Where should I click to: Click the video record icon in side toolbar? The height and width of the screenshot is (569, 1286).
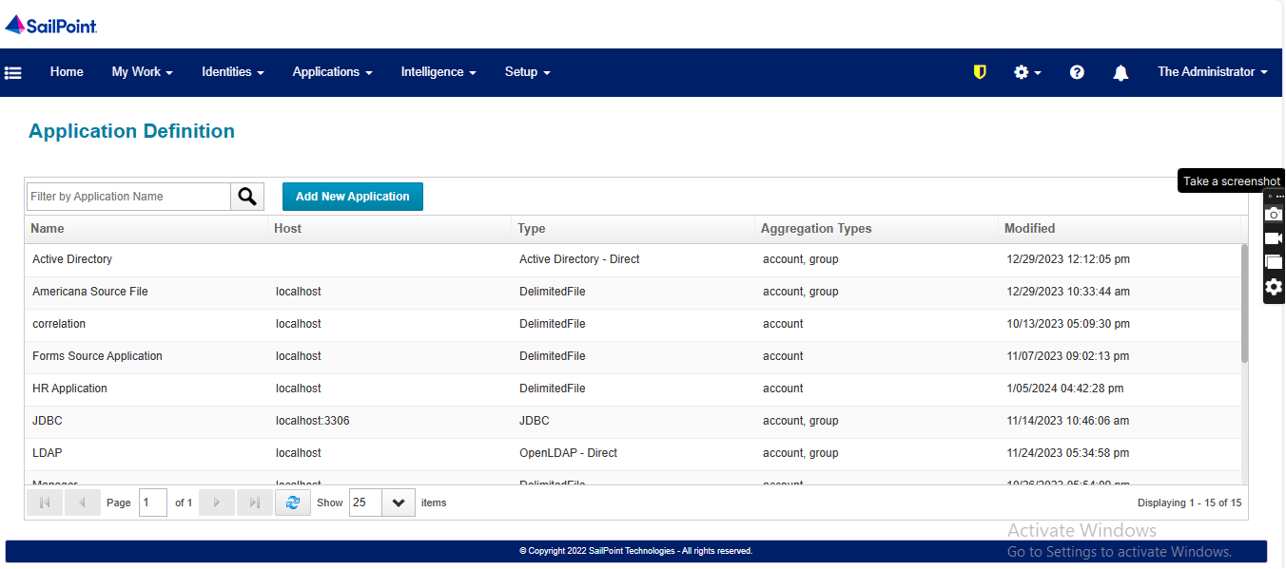coord(1274,238)
